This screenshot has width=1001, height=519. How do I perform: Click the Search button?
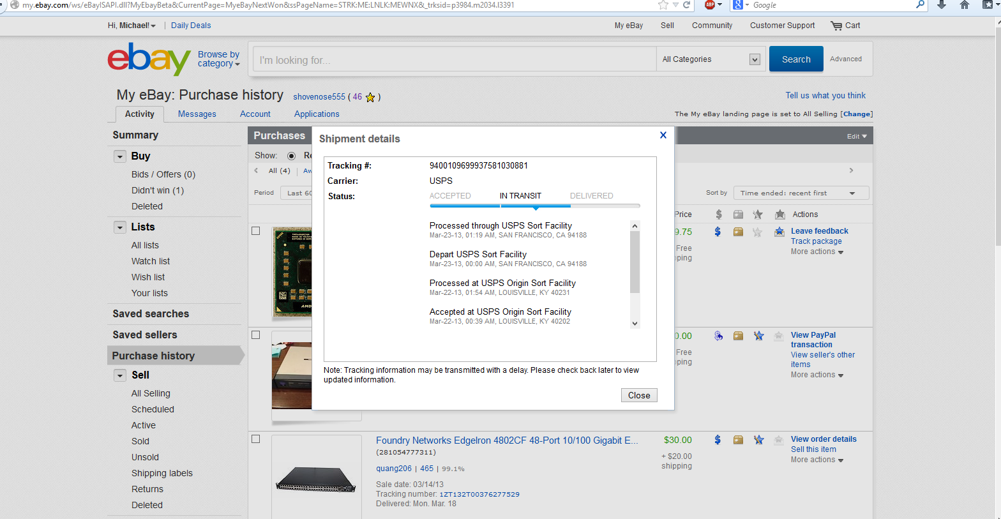pos(796,59)
